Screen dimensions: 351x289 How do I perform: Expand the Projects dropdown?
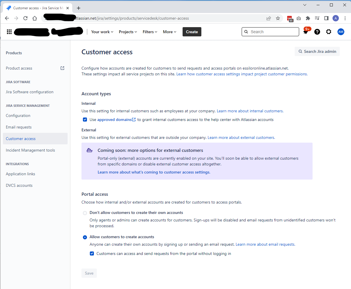click(x=128, y=32)
